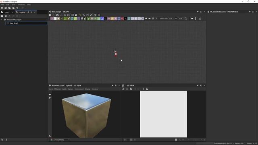258x145 pixels.
Task: Open the Windows menu
Action: tap(21, 5)
